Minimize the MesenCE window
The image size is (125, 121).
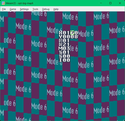coord(101,3)
